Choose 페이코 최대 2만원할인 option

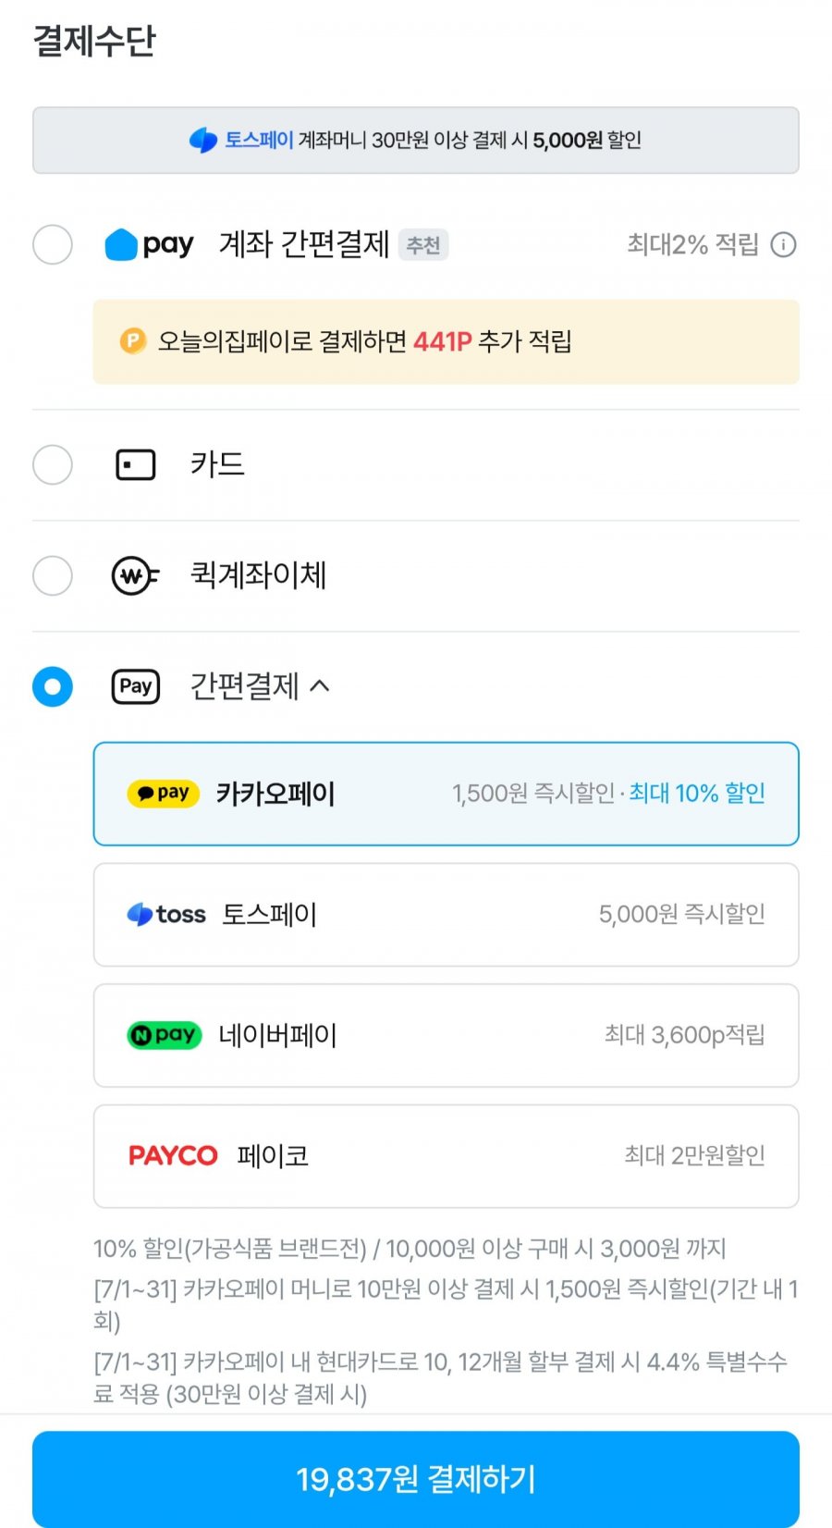[x=446, y=1156]
